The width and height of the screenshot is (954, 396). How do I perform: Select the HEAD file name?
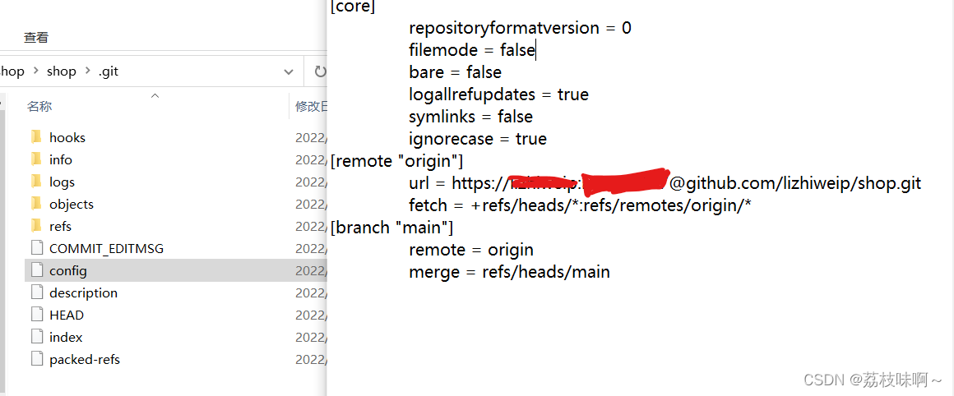[67, 315]
